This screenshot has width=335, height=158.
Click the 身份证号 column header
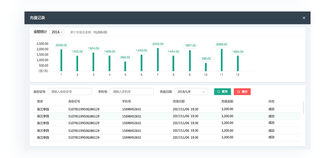click(x=74, y=101)
